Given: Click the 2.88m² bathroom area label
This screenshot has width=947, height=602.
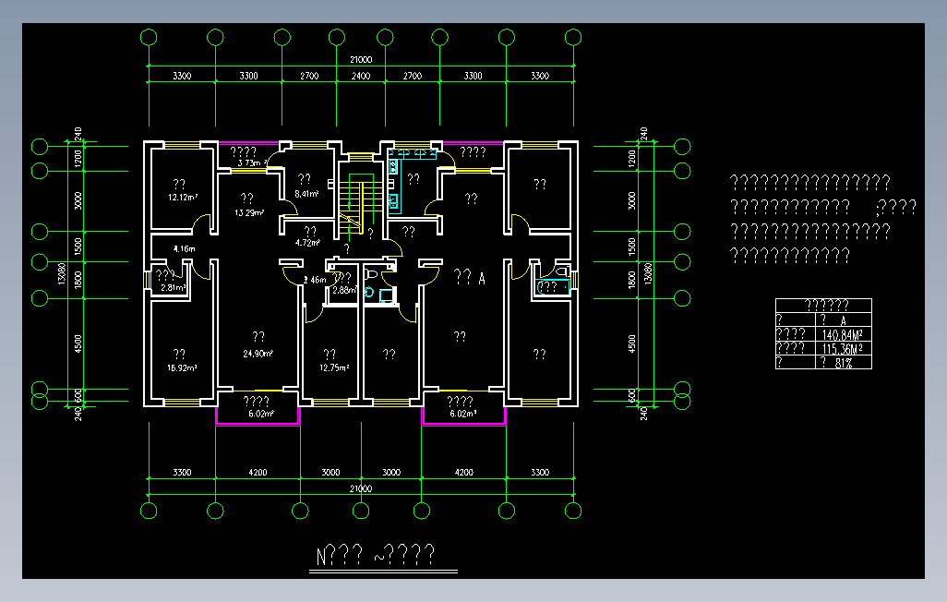Looking at the screenshot, I should click(x=345, y=290).
